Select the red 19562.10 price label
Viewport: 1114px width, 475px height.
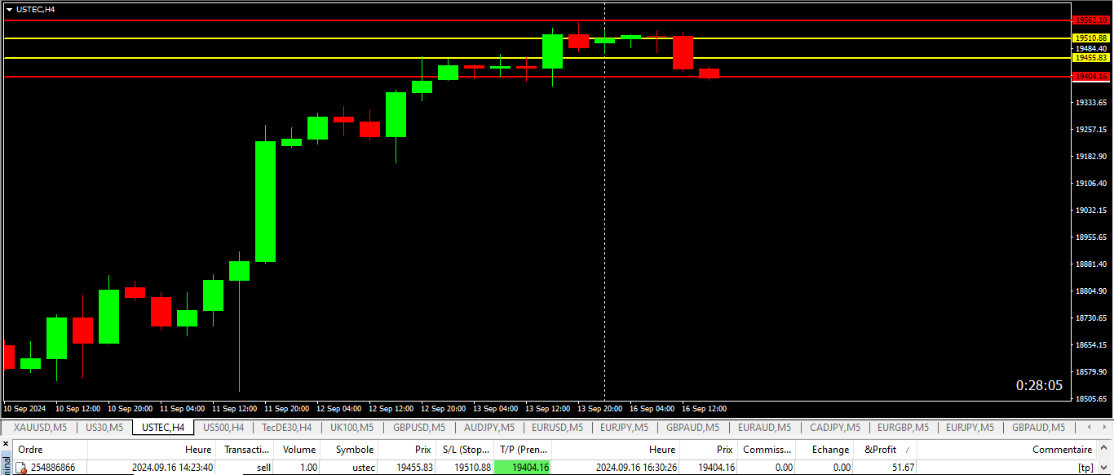point(1090,20)
